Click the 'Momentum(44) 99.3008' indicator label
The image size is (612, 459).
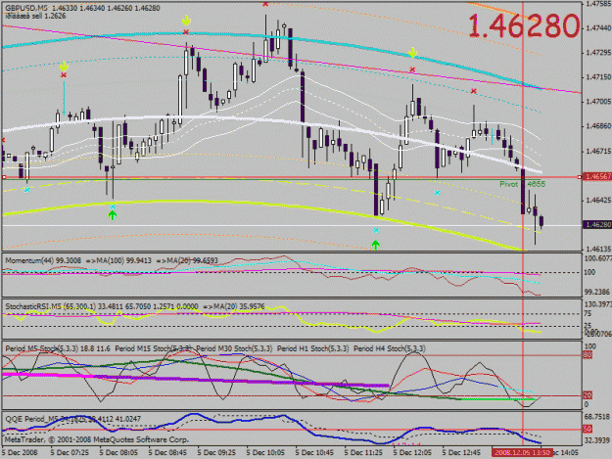(x=43, y=260)
